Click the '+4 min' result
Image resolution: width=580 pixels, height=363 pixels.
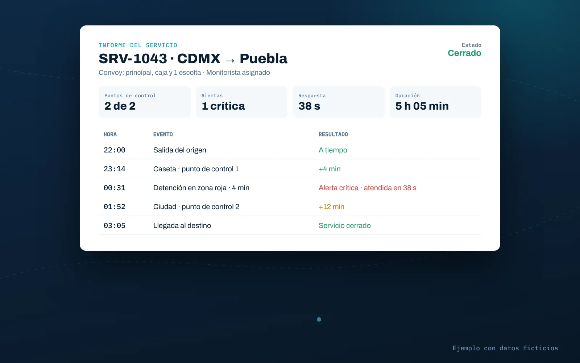330,169
